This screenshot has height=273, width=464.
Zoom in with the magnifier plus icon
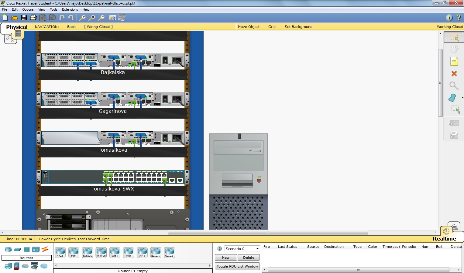pyautogui.click(x=82, y=18)
